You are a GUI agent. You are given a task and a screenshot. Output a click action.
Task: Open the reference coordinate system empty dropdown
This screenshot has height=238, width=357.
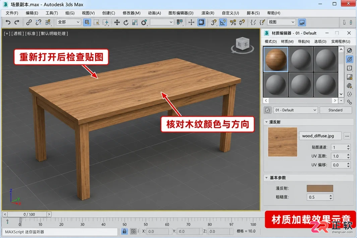point(162,22)
